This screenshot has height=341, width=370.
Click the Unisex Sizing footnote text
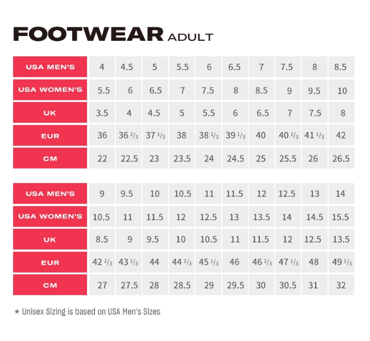coord(87,311)
